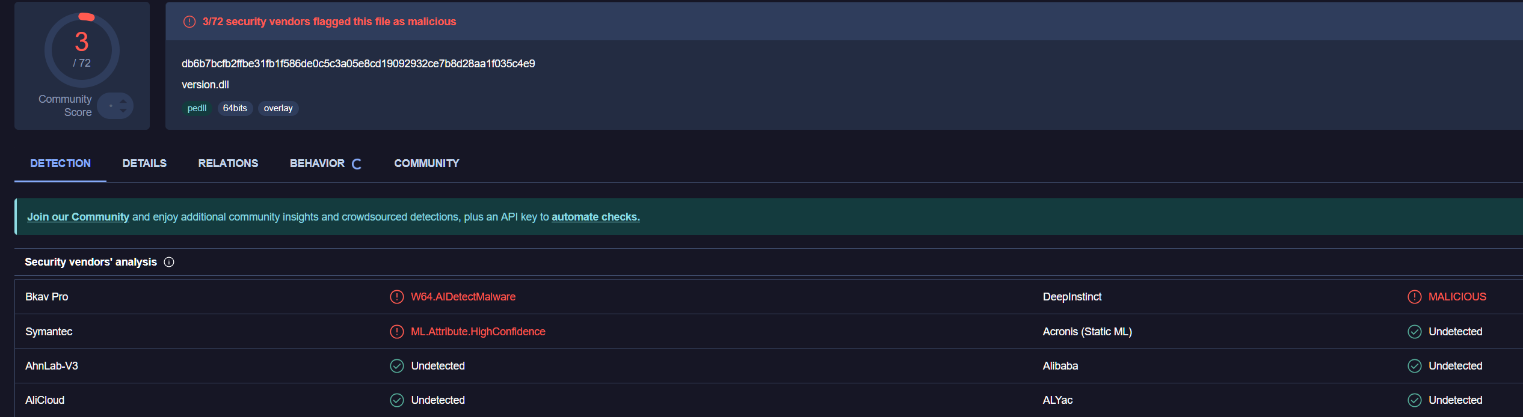Viewport: 1523px width, 417px height.
Task: Open the BEHAVIOR tab
Action: click(x=318, y=163)
